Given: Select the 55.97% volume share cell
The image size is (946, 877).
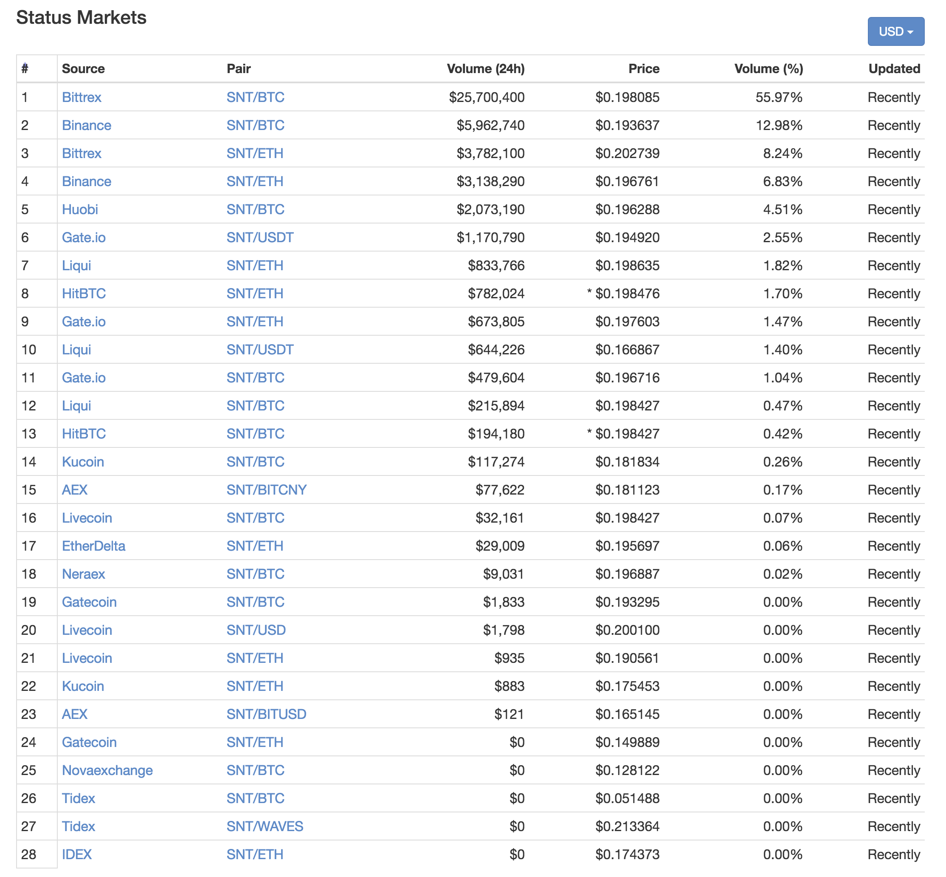Looking at the screenshot, I should coord(779,97).
